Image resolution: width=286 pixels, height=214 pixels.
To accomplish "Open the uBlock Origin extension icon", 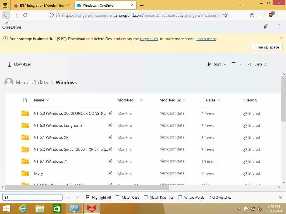I will click(271, 15).
